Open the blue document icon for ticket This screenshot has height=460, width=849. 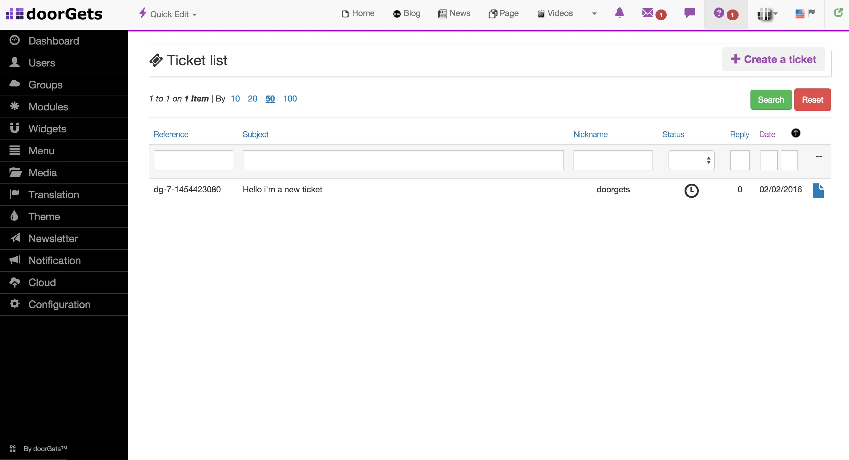point(818,191)
